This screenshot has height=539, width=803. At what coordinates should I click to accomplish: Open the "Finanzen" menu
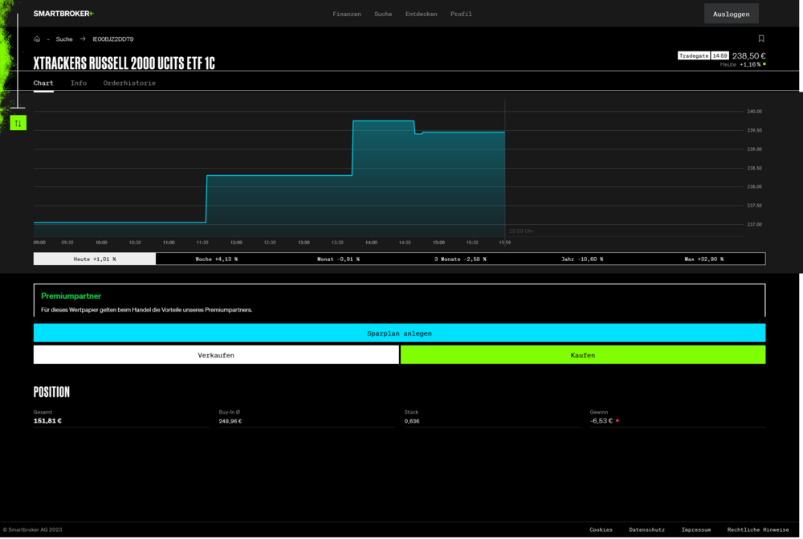click(x=347, y=14)
